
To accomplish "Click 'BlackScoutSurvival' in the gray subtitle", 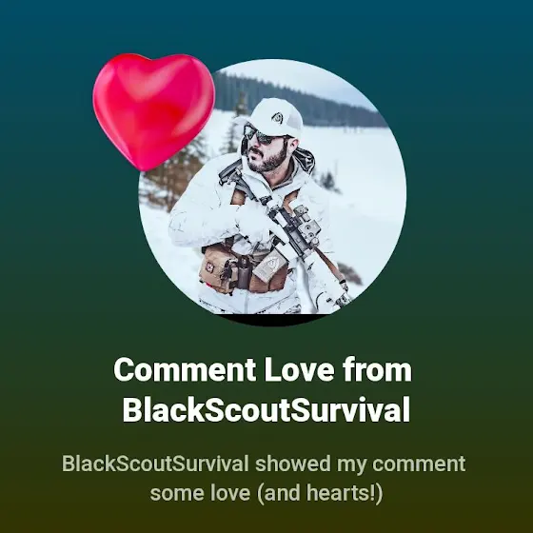I will (155, 464).
